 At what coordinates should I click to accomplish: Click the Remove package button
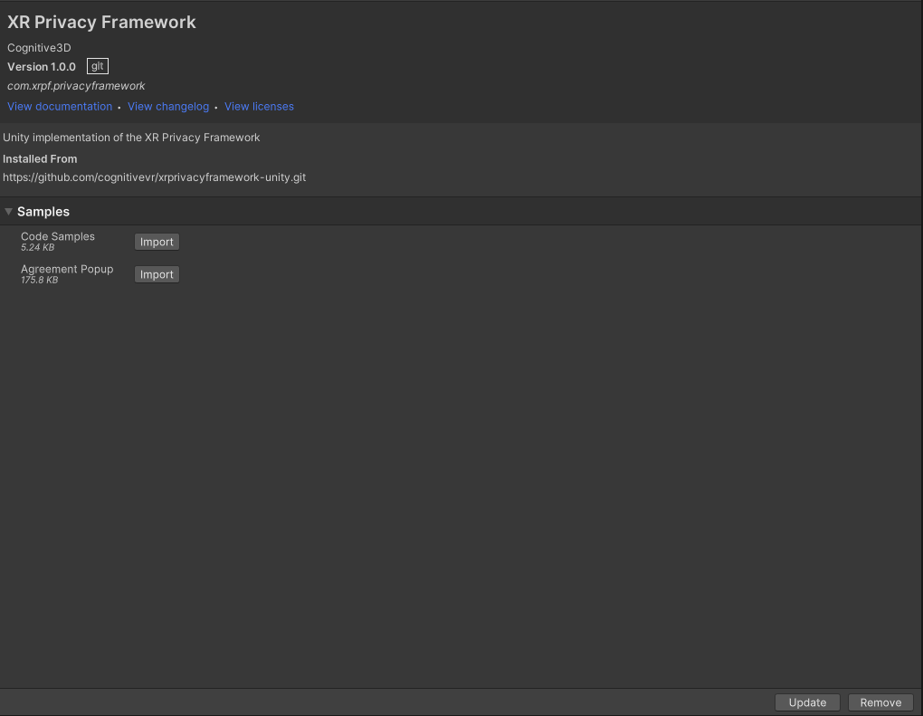tap(880, 702)
